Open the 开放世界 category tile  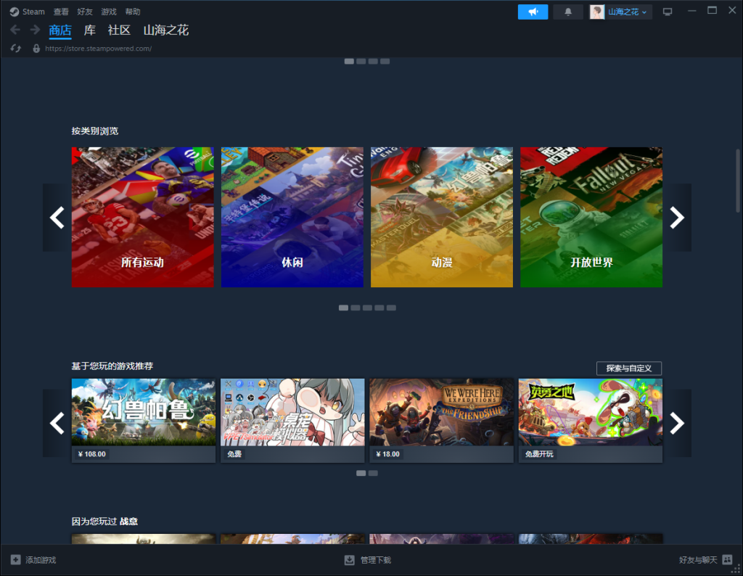[x=591, y=218]
